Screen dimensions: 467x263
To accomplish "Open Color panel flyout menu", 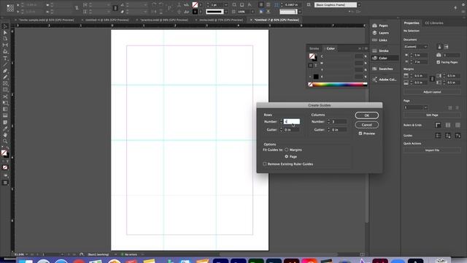I will pyautogui.click(x=366, y=48).
